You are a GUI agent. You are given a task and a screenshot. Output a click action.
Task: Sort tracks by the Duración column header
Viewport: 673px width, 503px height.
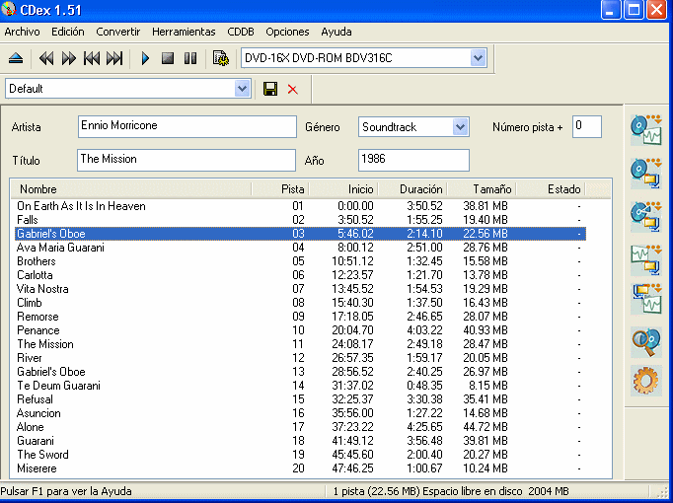pos(420,188)
